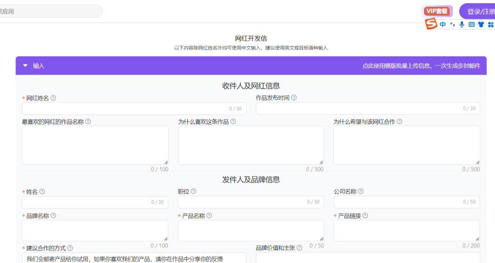Open Sogou skin shirt icon
This screenshot has width=495, height=263.
481,24
